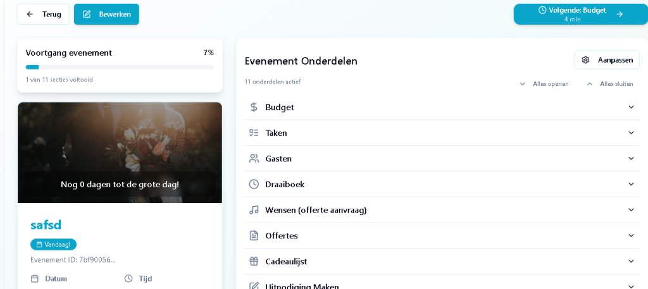Expand the Gasten section chevron

630,159
